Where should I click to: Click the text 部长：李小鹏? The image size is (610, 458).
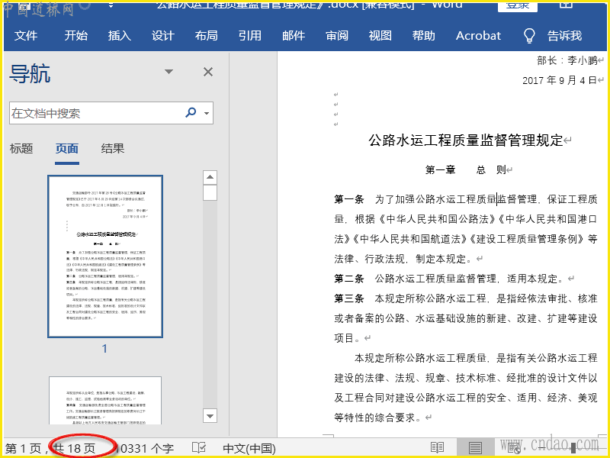pos(567,60)
